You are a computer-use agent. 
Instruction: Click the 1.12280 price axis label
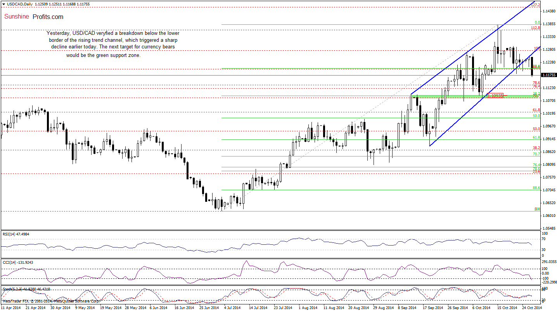coord(549,62)
